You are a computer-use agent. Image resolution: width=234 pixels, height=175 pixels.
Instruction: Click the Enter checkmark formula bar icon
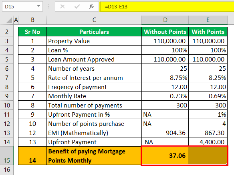[77, 6]
